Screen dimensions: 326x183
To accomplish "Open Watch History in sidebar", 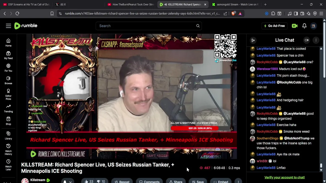I will (8, 149).
